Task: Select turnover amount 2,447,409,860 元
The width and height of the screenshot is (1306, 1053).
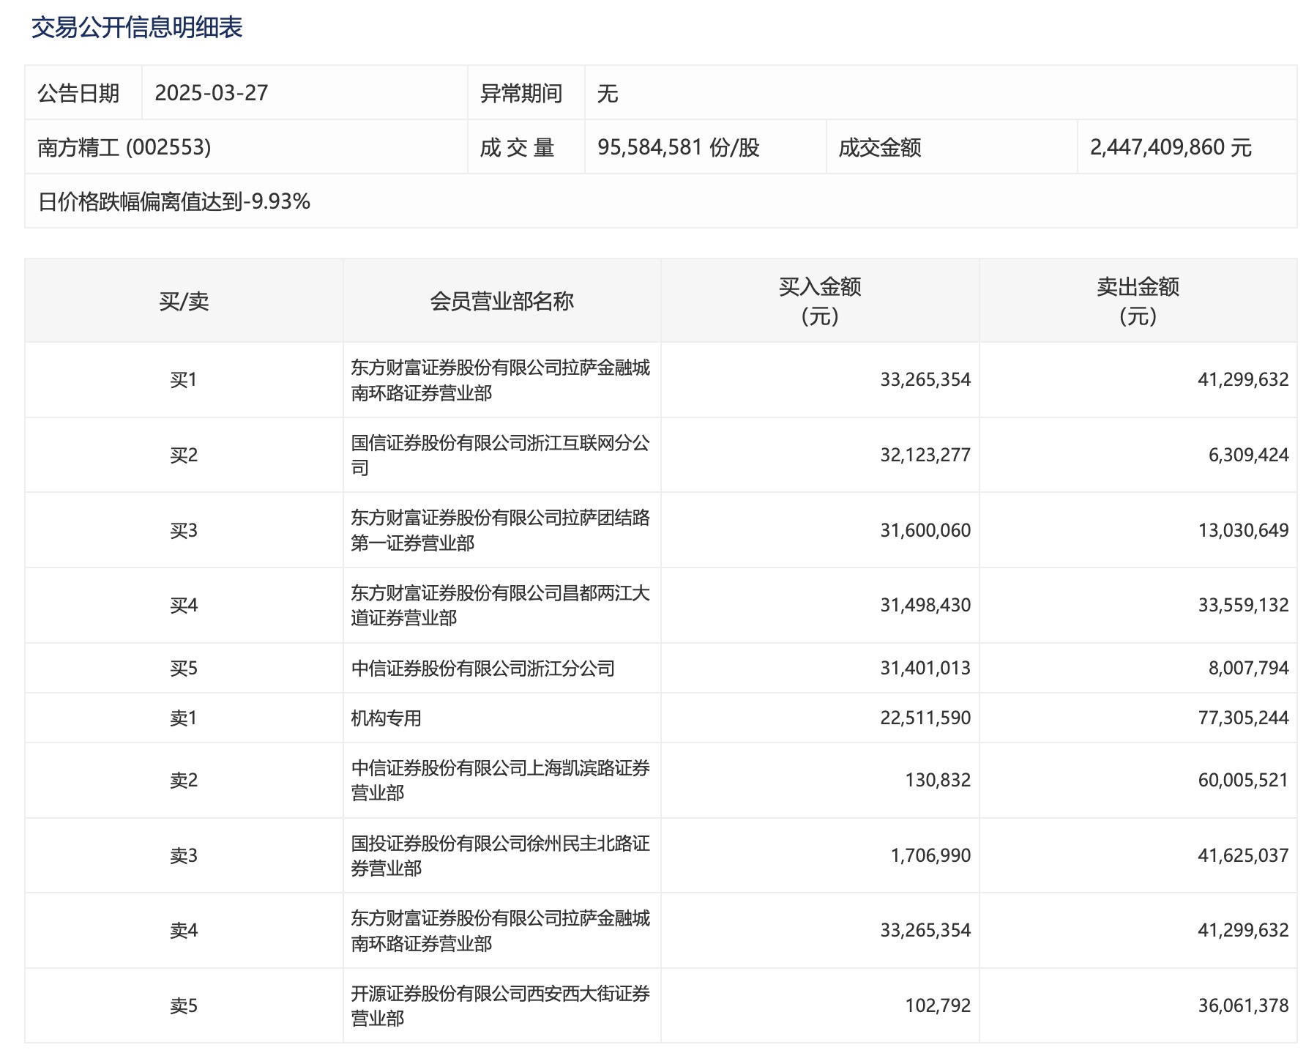Action: point(1171,147)
